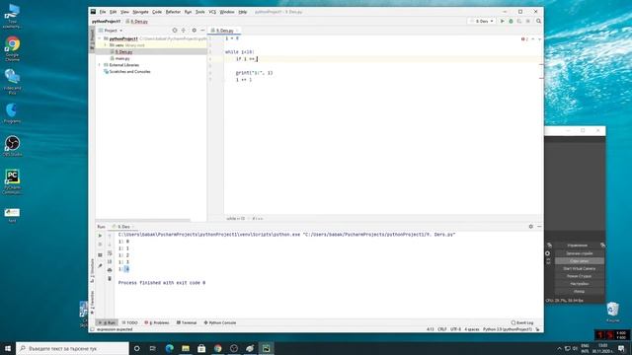Open Search Everywhere magnifier in PyCharm

[x=538, y=21]
